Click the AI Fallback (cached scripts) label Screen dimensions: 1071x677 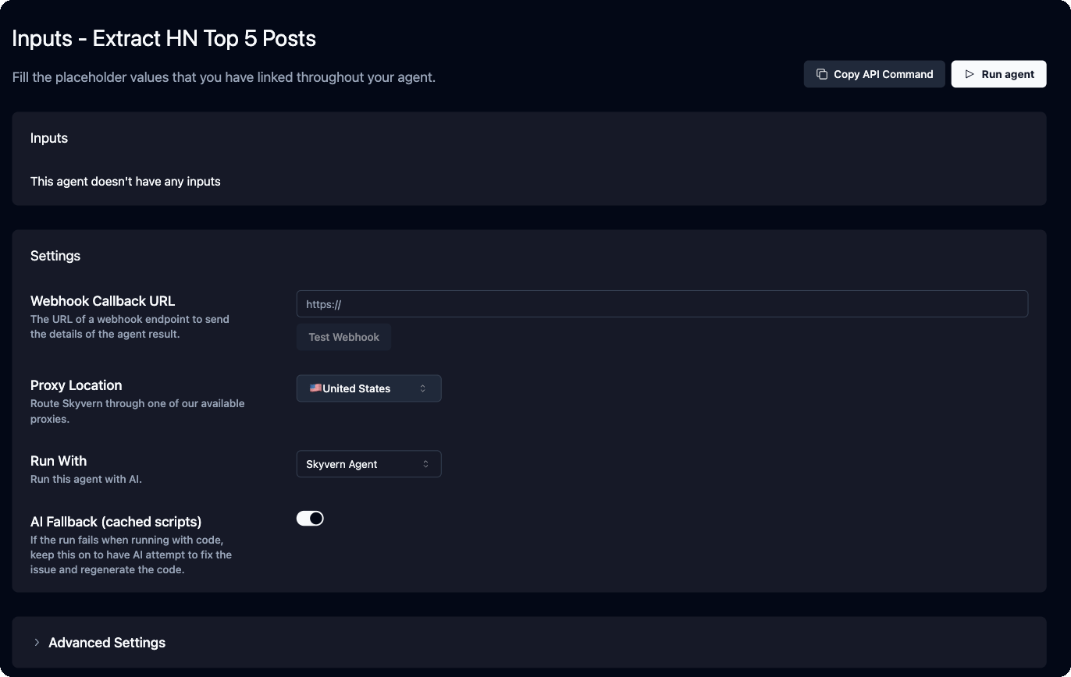(x=116, y=522)
